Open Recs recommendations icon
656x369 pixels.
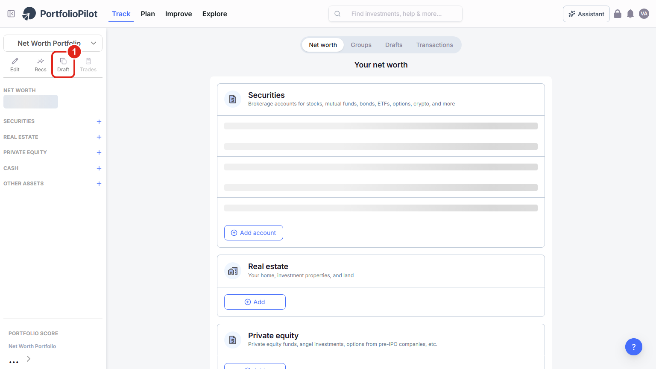[x=41, y=65]
